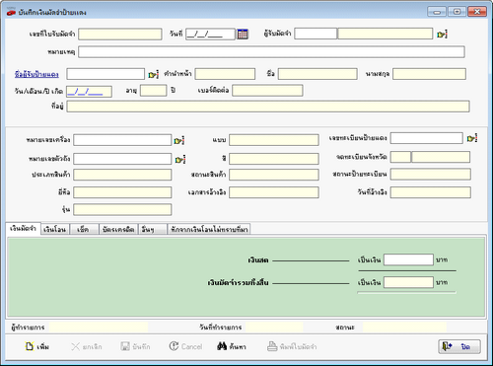Focus the เลขที่ใบรับมัดจำ field
Screen dimensions: 493x366
tap(120, 34)
